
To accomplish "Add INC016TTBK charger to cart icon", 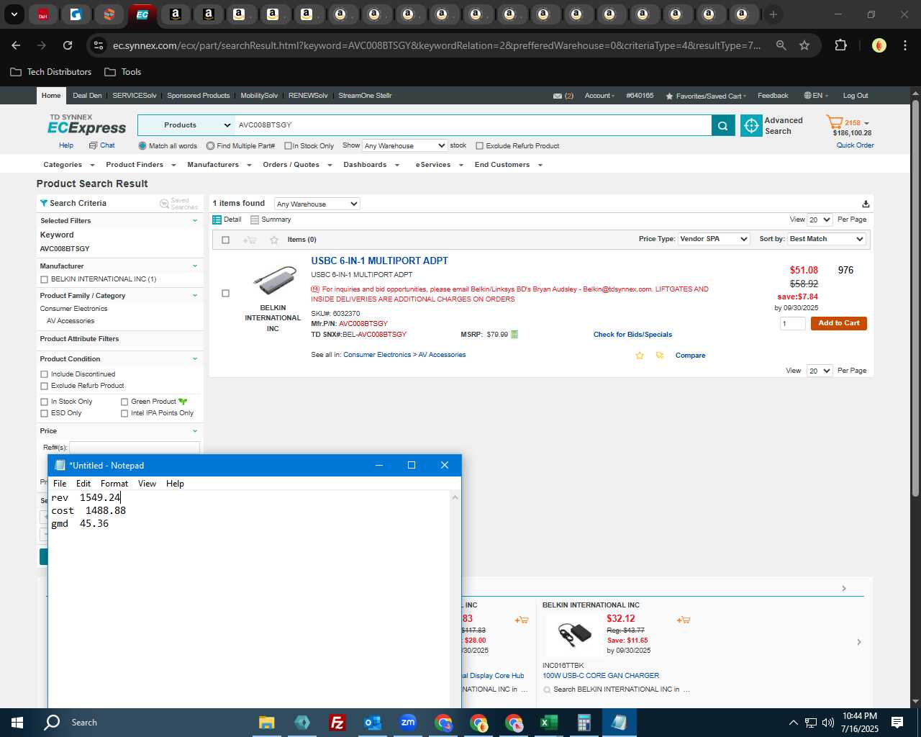I will 684,620.
